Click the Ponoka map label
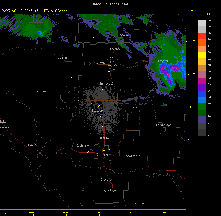 [123, 35]
